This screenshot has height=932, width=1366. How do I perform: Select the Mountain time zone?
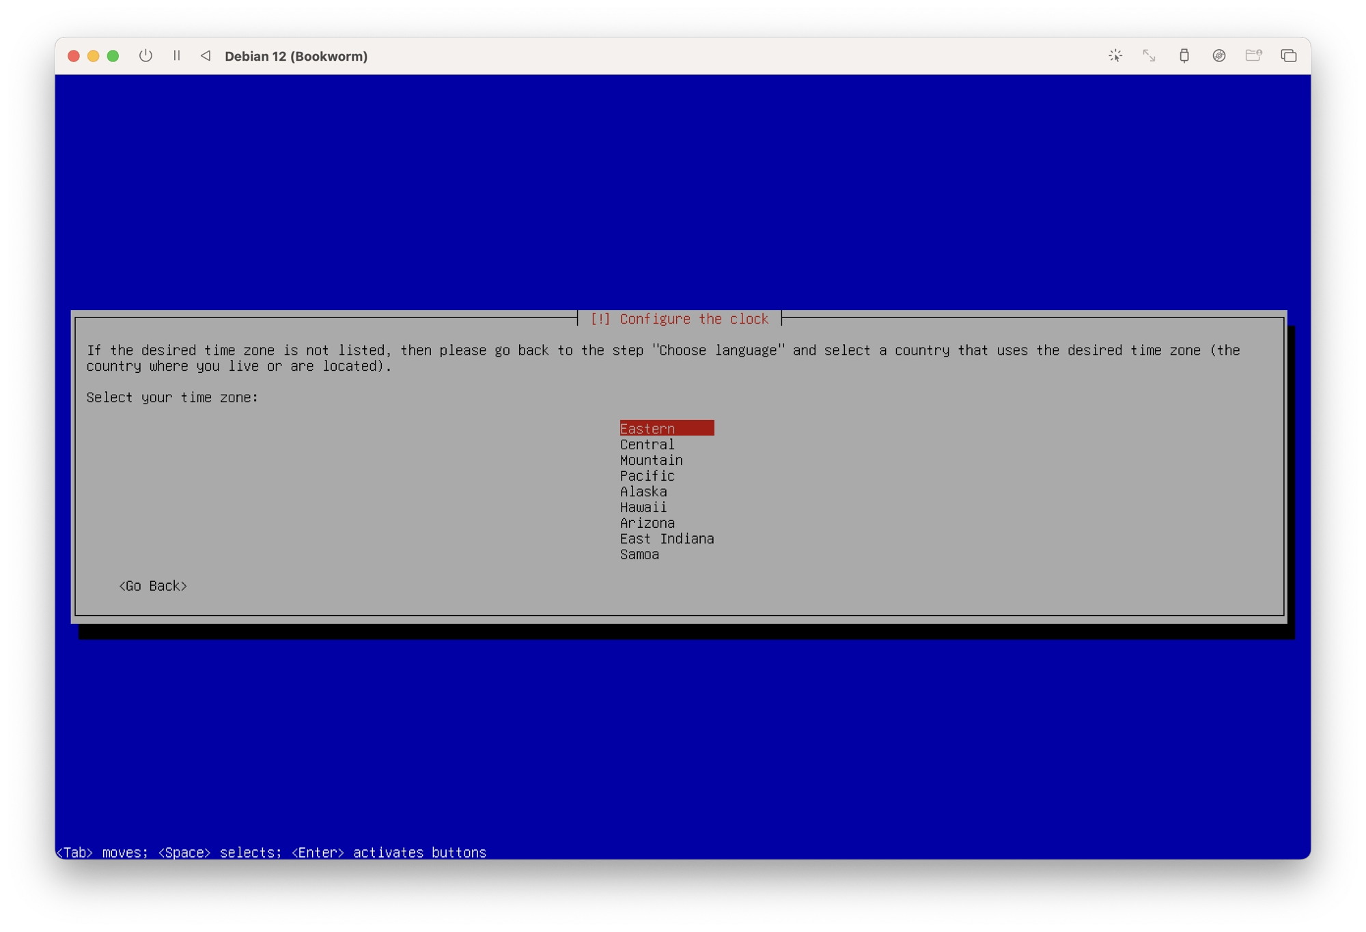650,460
